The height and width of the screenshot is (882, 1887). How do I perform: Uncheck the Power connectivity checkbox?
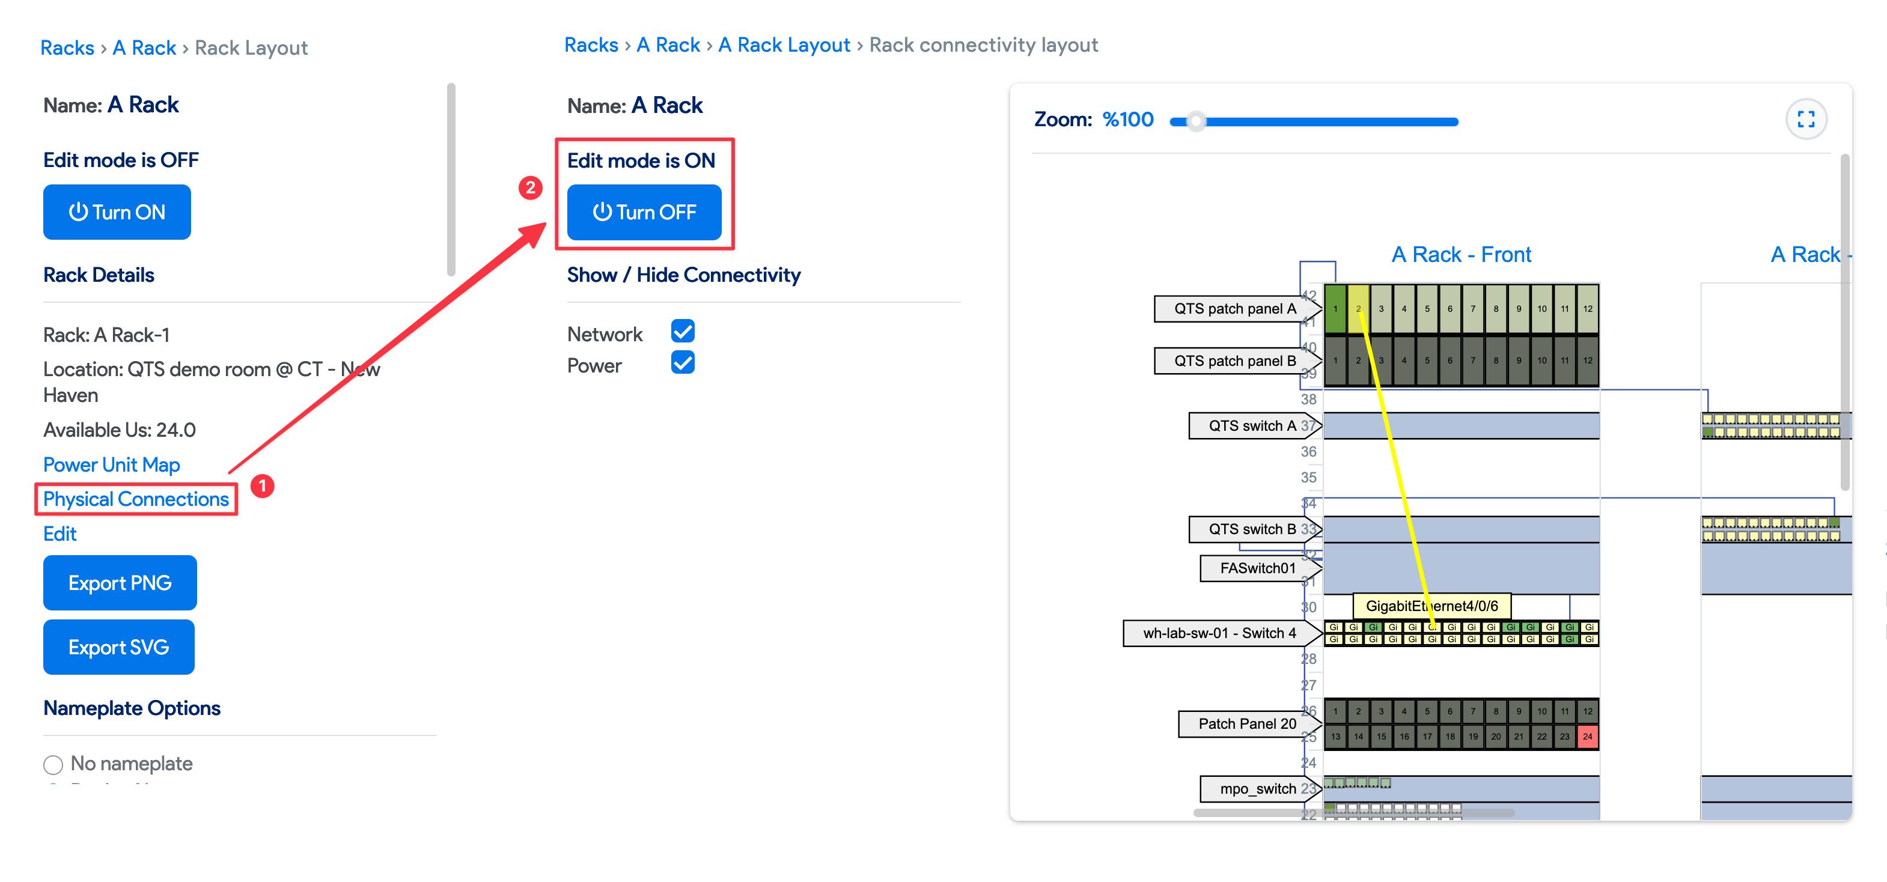click(x=682, y=363)
